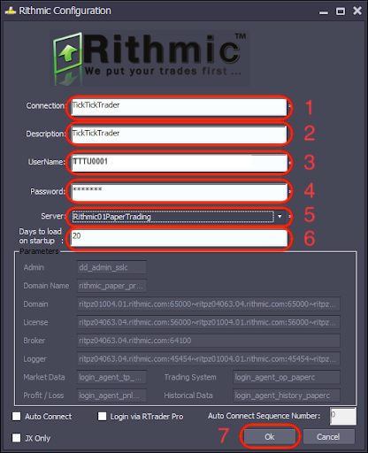Toggle Login via RTrader Pro checkbox
This screenshot has width=368, height=453.
tap(102, 417)
